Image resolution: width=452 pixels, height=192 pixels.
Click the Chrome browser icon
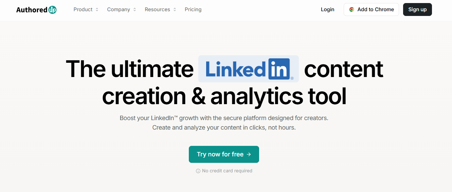tap(351, 9)
